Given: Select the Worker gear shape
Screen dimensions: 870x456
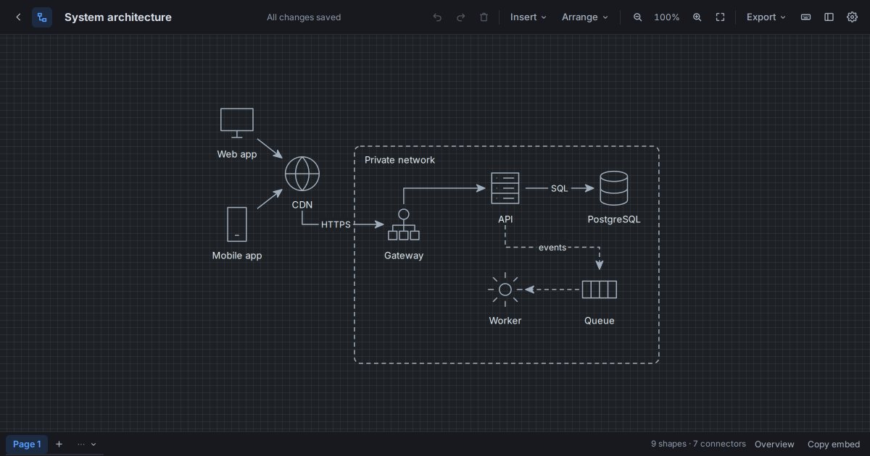Looking at the screenshot, I should coord(505,290).
